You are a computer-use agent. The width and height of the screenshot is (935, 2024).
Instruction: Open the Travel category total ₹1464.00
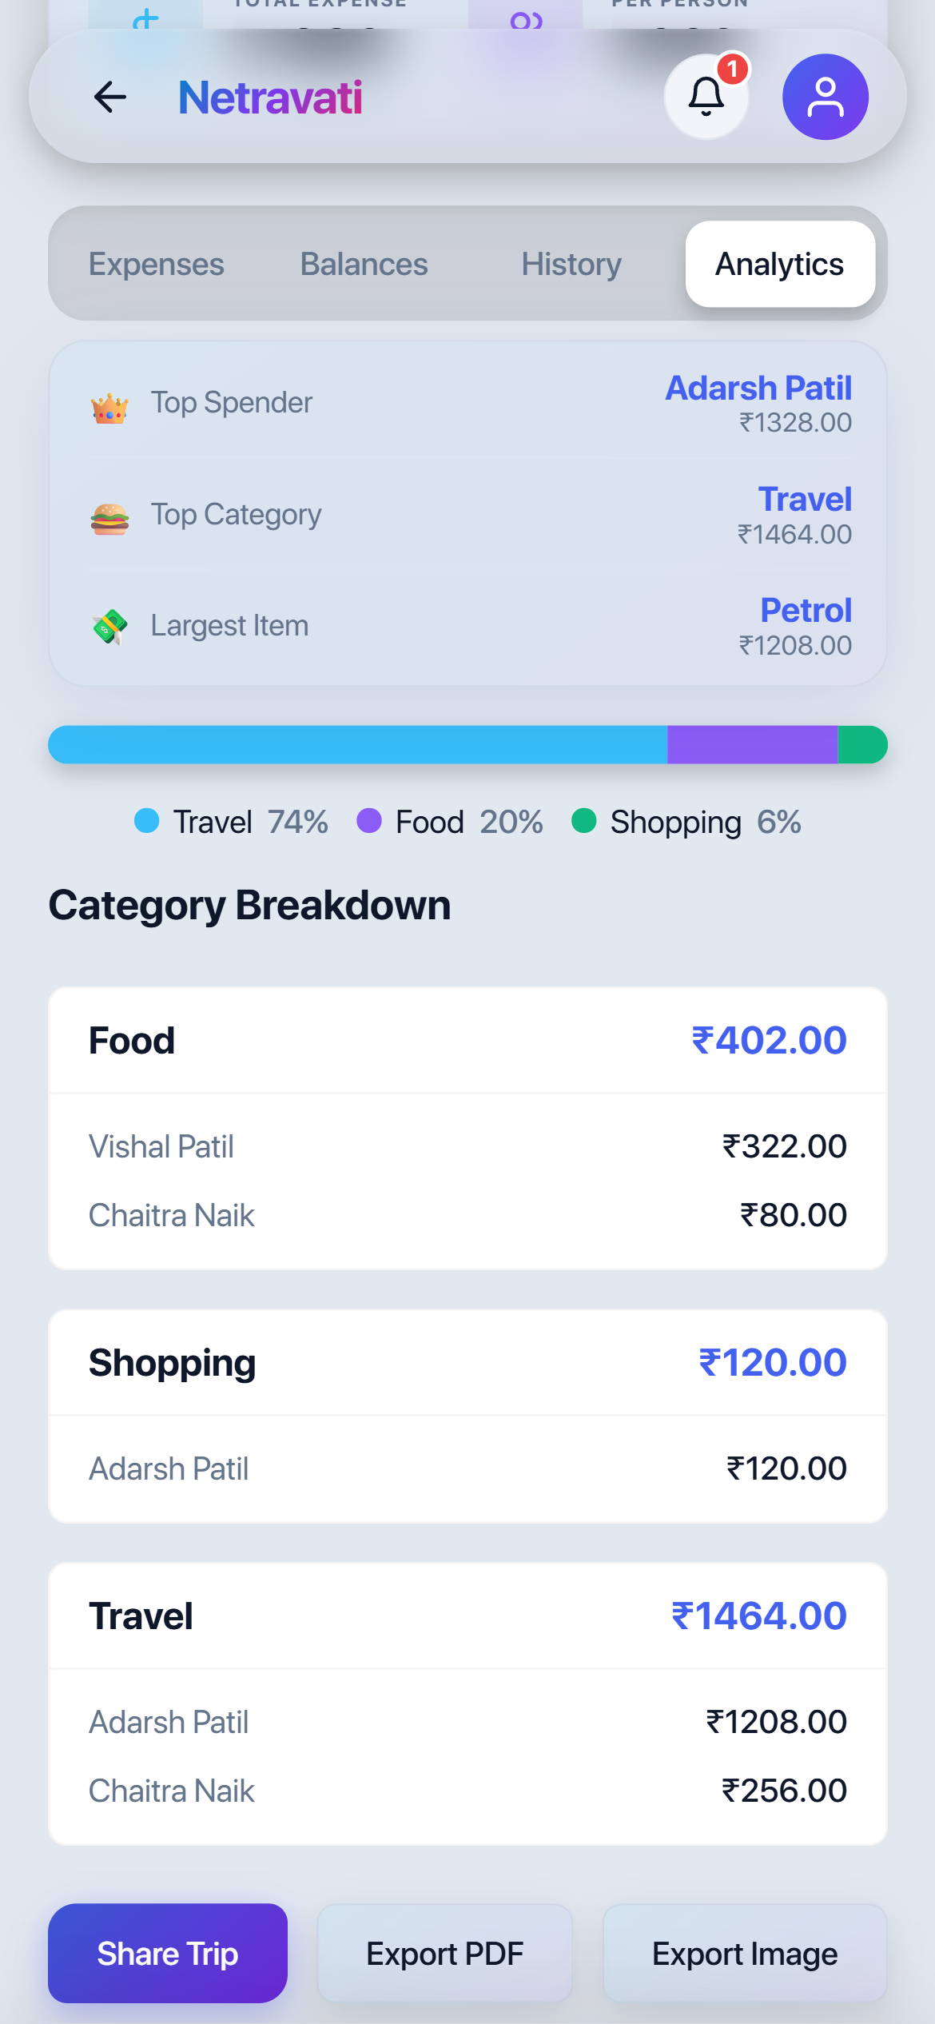coord(758,1616)
